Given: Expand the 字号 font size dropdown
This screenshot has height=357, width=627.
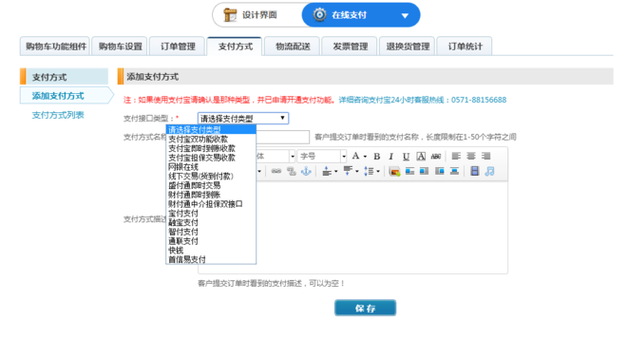Looking at the screenshot, I should (344, 157).
